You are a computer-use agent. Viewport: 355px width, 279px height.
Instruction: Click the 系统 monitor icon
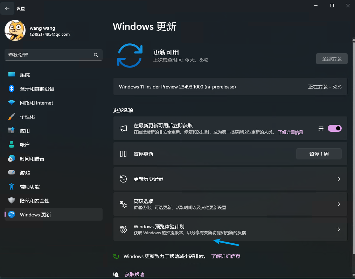pos(12,74)
